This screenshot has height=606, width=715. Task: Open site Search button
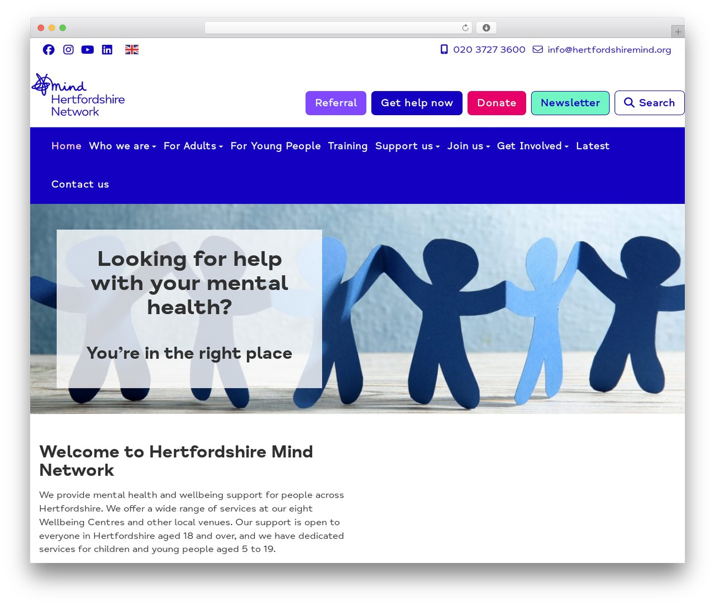coord(649,103)
